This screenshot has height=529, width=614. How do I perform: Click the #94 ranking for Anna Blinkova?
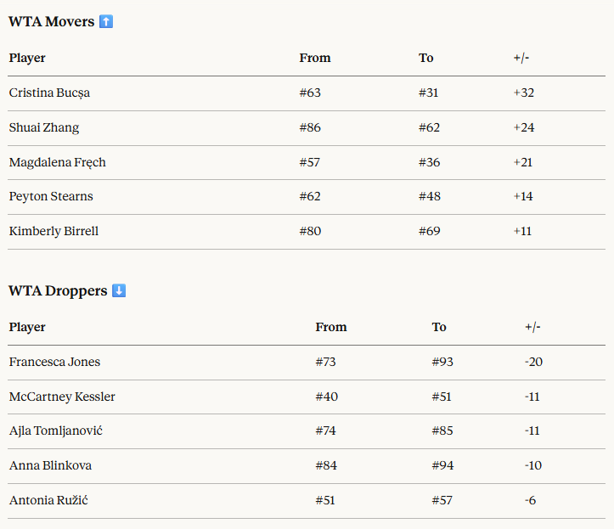pos(442,465)
